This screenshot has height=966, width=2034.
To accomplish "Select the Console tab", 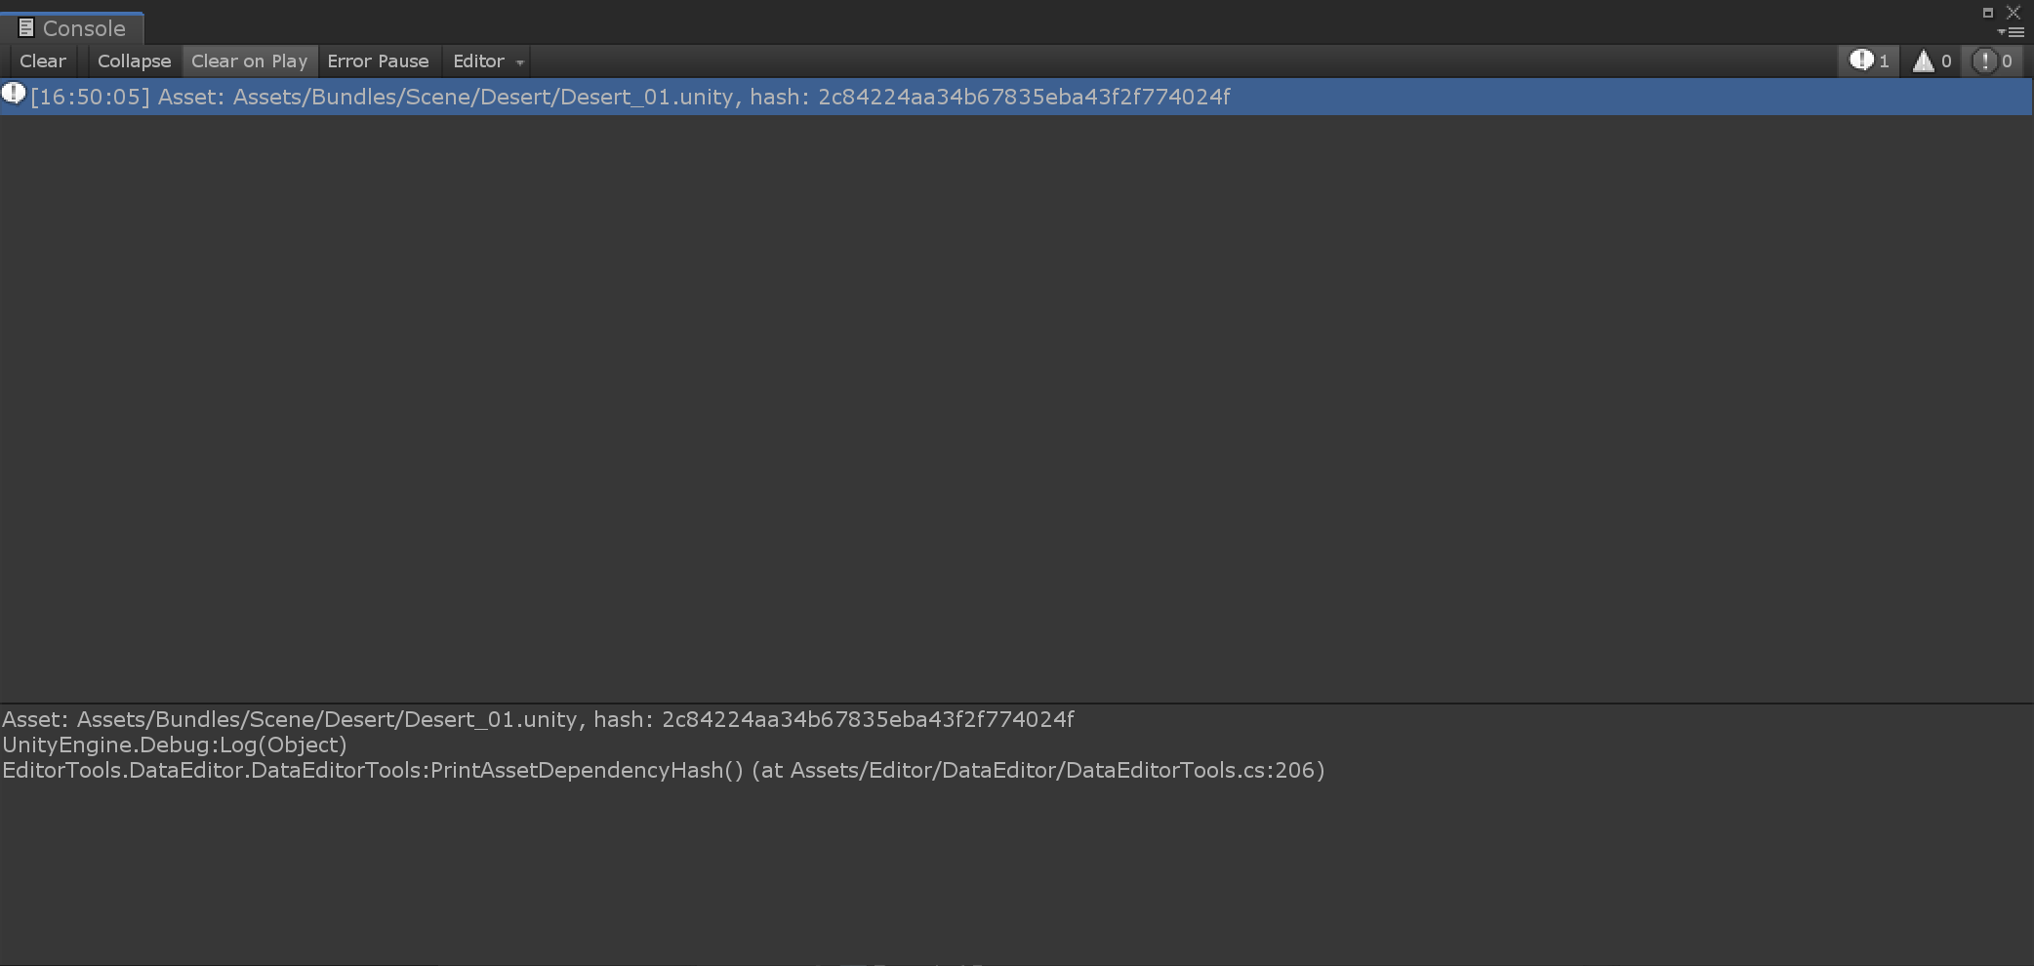I will pos(72,28).
